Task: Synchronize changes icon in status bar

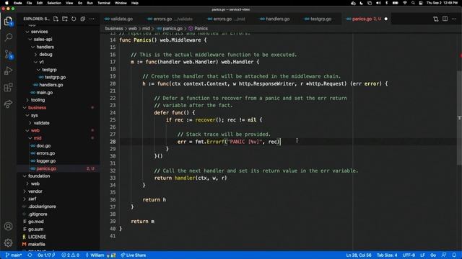Action: [x=30, y=255]
